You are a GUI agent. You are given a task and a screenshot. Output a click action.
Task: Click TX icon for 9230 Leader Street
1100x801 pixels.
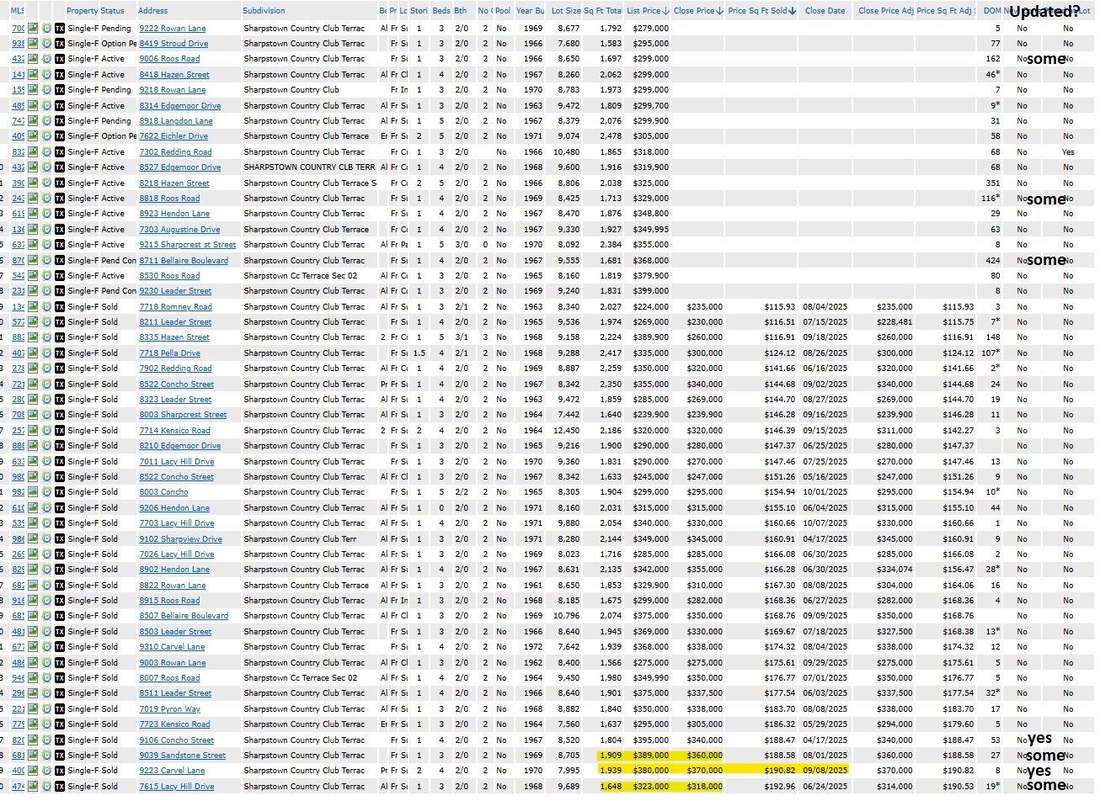tap(59, 291)
